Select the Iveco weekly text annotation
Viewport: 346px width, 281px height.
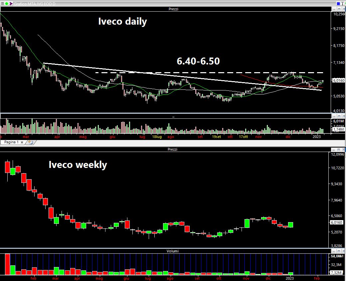click(x=78, y=165)
